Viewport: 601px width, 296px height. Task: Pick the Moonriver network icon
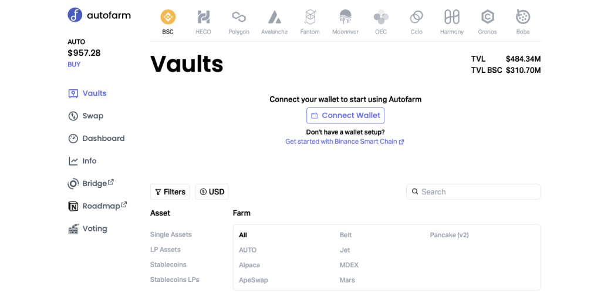point(346,17)
